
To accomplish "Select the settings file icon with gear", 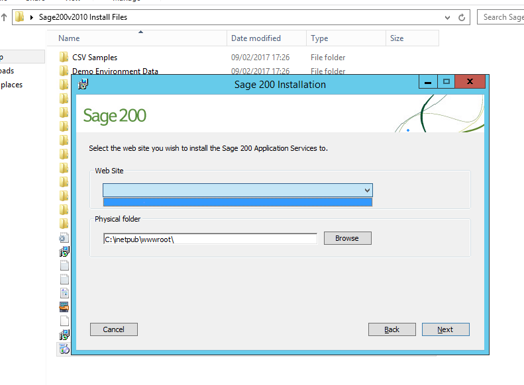I will tap(64, 237).
